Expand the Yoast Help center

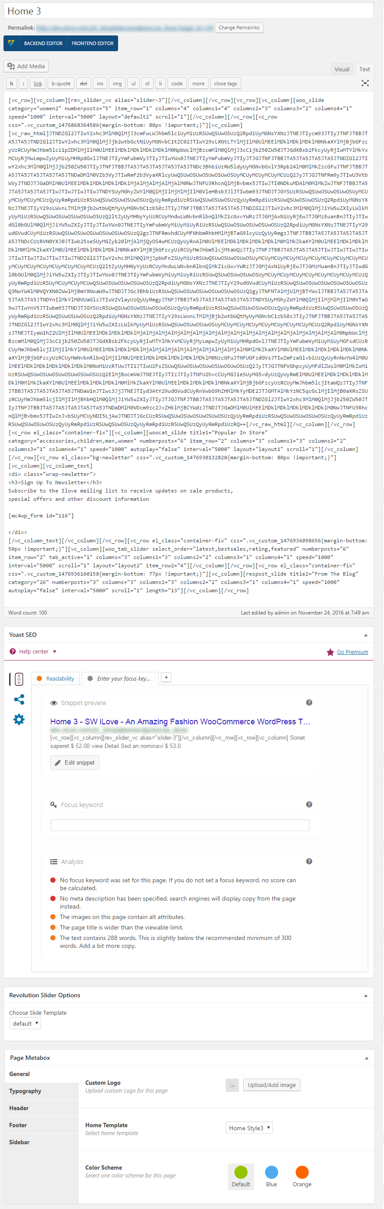point(33,651)
